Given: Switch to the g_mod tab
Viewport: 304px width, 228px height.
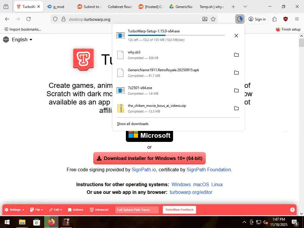Looking at the screenshot, I should 59,7.
